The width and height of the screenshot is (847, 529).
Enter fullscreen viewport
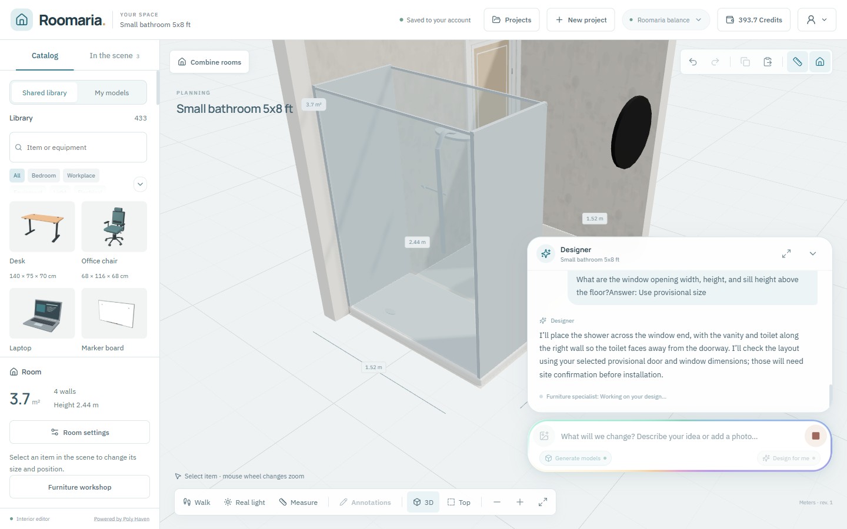point(543,502)
